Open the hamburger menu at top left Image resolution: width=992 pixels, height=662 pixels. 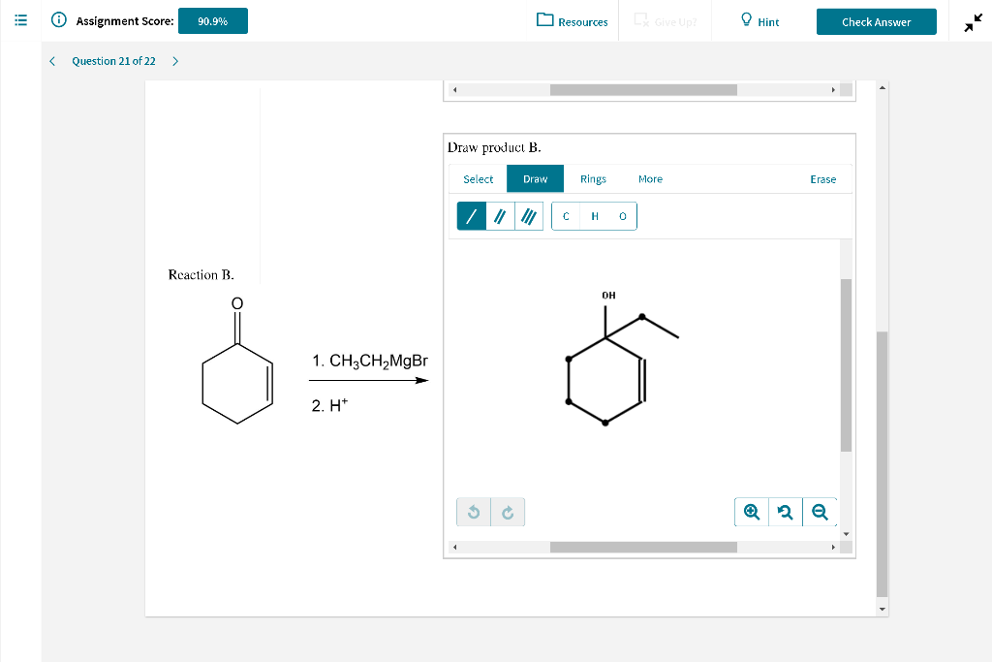pos(19,19)
